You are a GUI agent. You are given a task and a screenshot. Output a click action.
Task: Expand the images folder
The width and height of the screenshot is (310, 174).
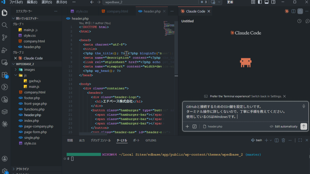coord(36,70)
